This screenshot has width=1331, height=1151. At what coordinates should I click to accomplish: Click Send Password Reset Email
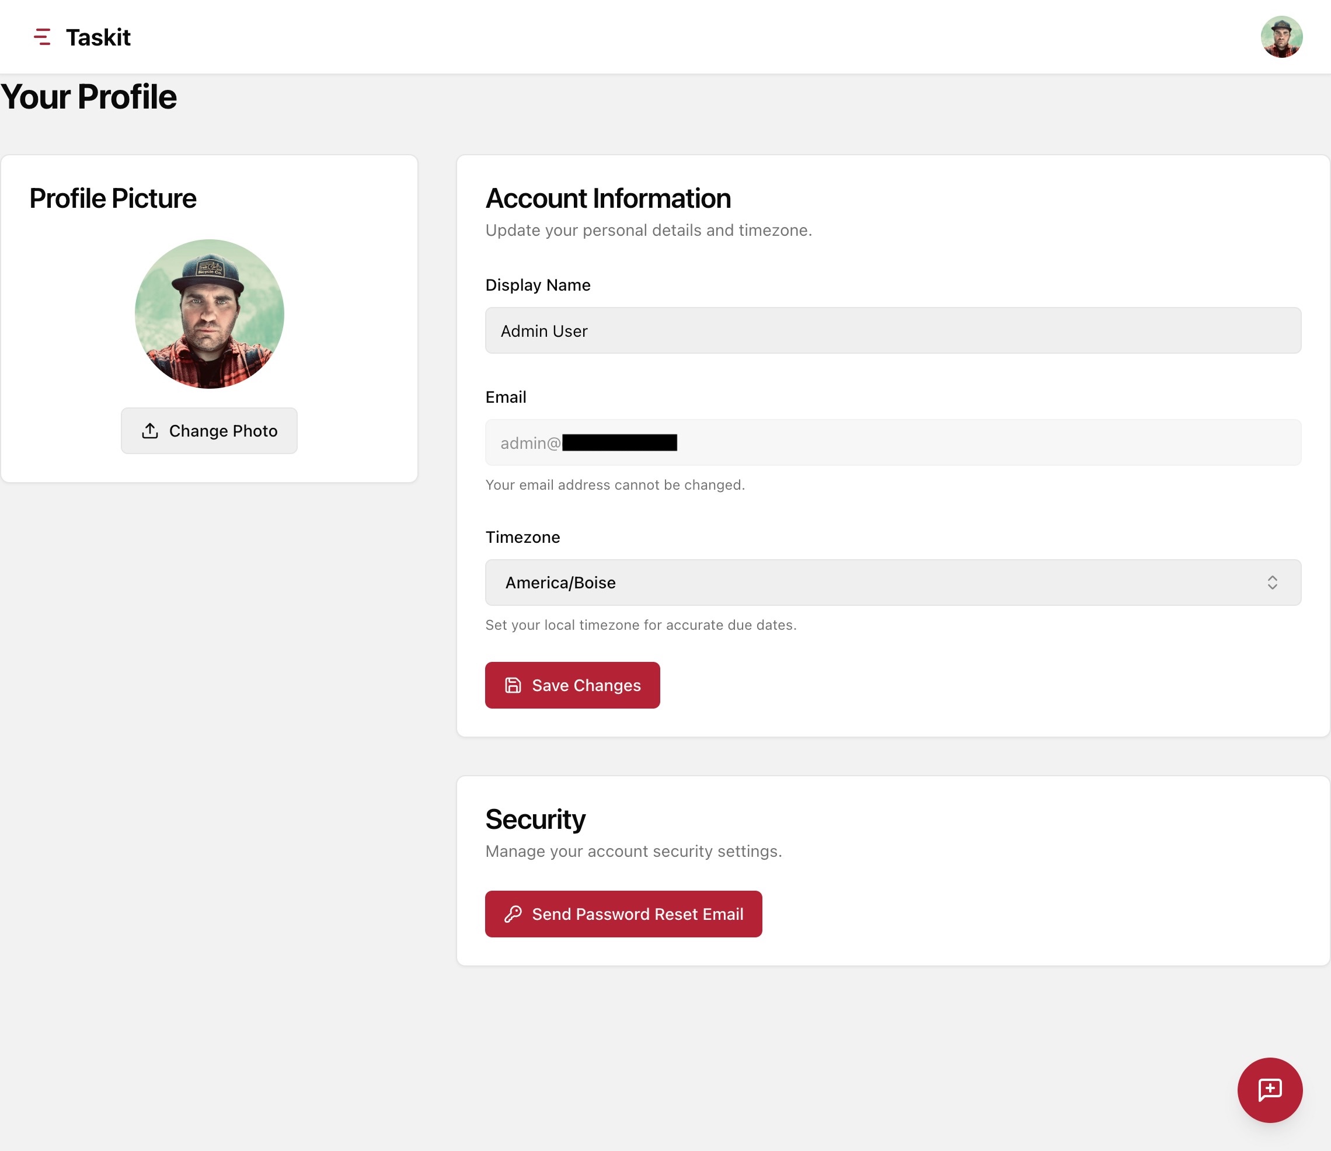pyautogui.click(x=623, y=913)
